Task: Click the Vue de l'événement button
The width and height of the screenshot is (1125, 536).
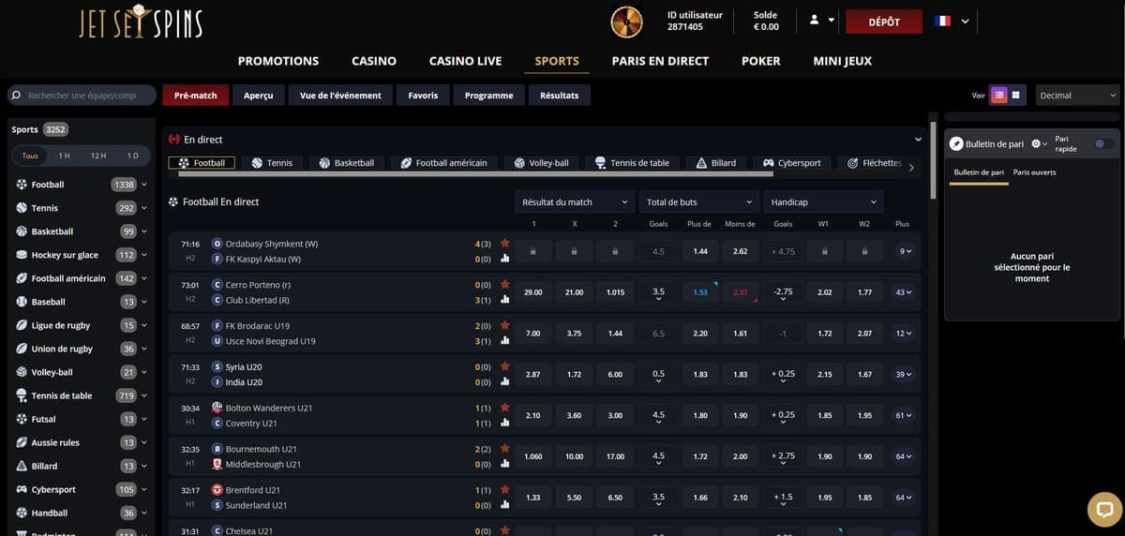Action: click(x=340, y=95)
